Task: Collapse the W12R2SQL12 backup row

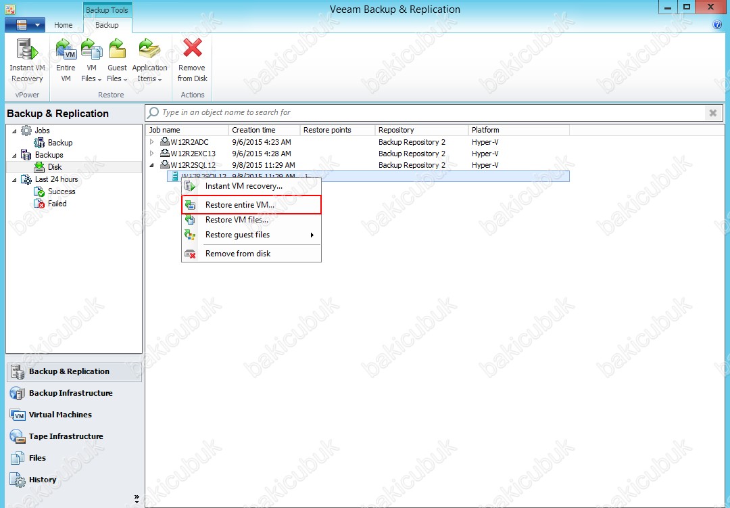Action: click(152, 165)
